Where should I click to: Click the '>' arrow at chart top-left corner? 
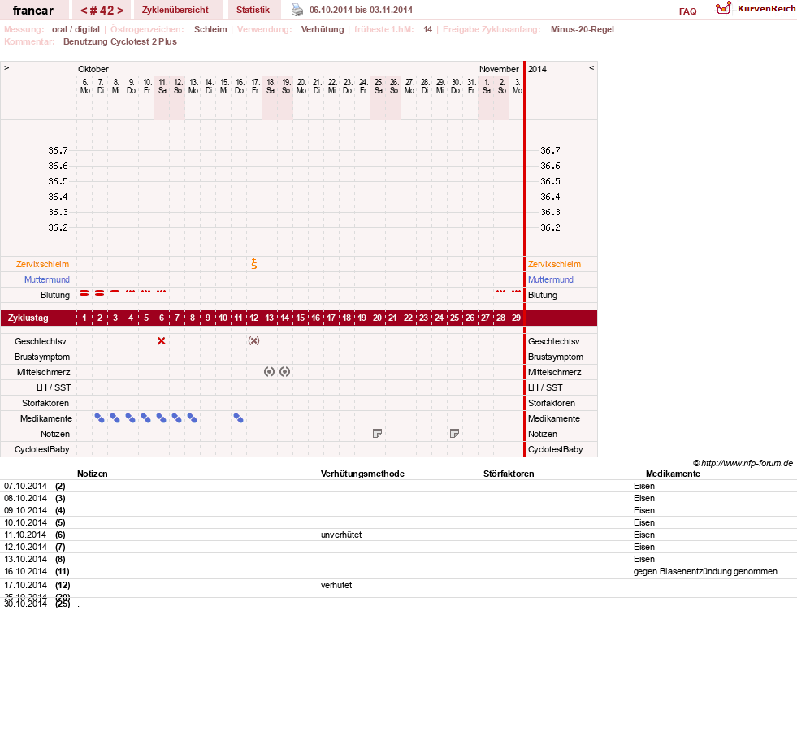point(6,67)
